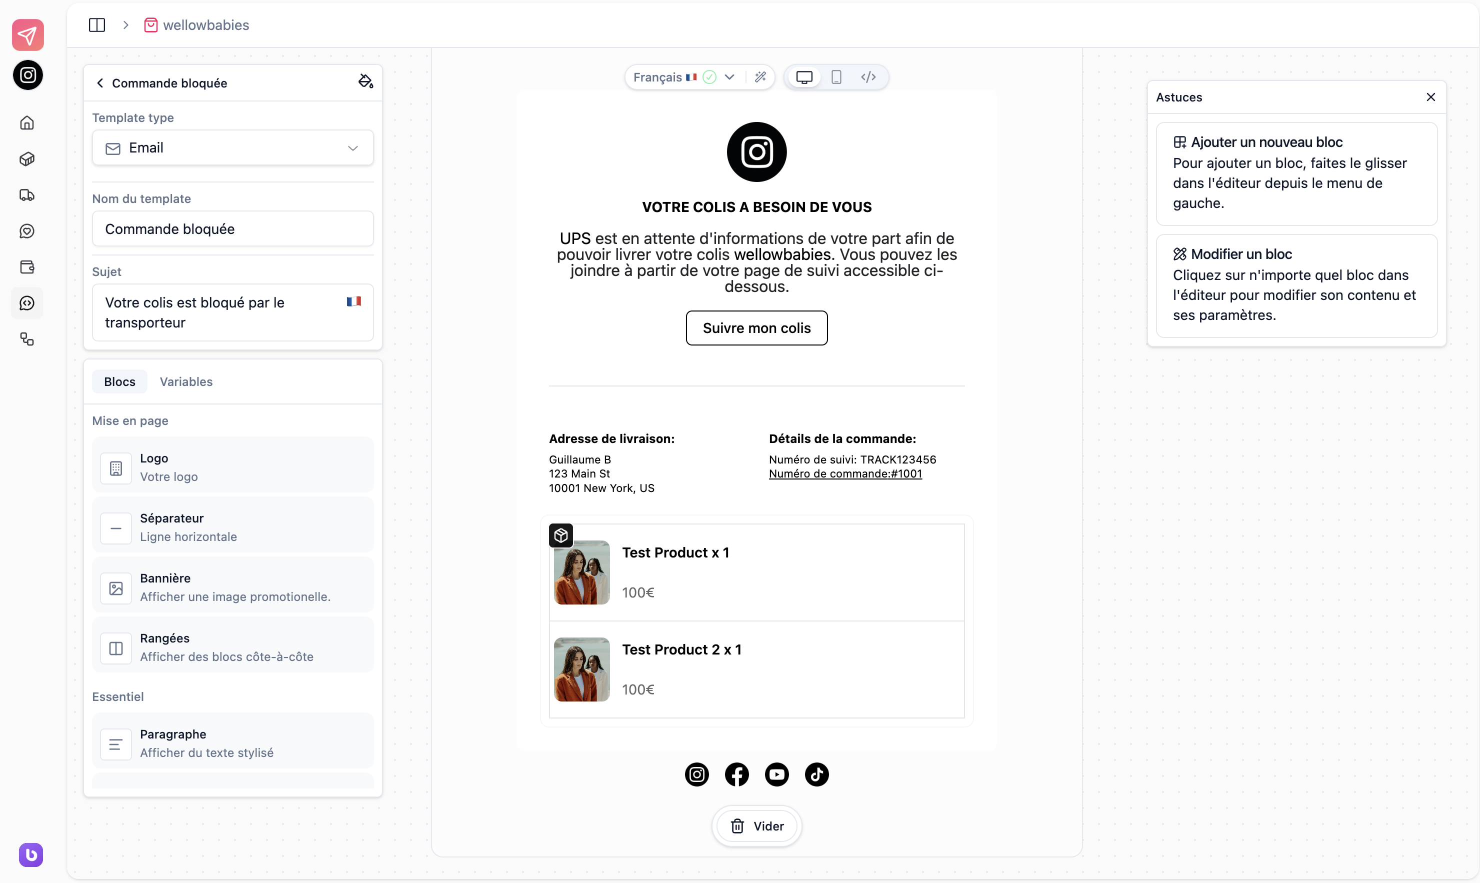This screenshot has width=1480, height=883.
Task: Open the flows icon at sidebar bottom
Action: 27,339
